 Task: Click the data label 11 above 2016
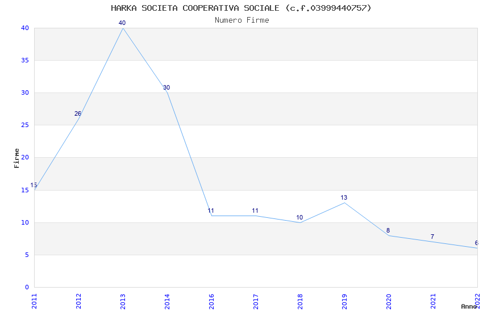pos(211,211)
